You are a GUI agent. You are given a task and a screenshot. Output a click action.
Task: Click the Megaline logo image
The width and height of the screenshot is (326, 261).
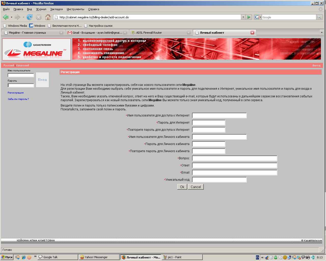(36, 49)
